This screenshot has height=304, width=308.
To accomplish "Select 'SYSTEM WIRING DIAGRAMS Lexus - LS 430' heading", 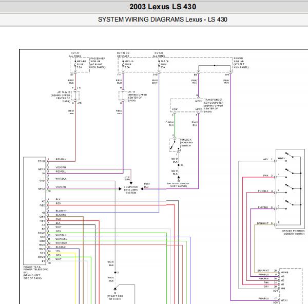I will click(x=163, y=20).
